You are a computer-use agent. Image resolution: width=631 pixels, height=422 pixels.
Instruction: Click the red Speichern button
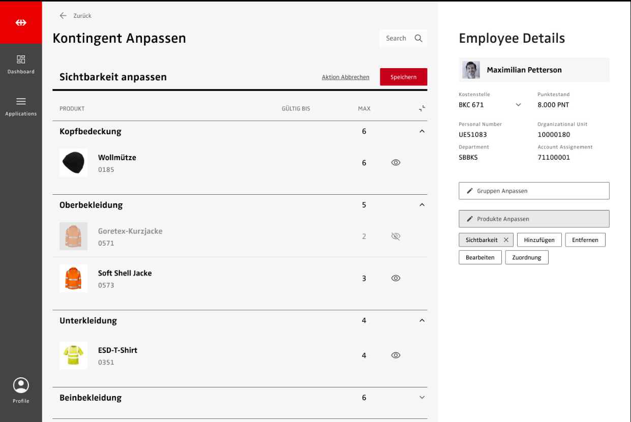403,77
